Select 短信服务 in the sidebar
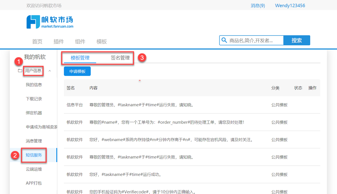 [34, 155]
